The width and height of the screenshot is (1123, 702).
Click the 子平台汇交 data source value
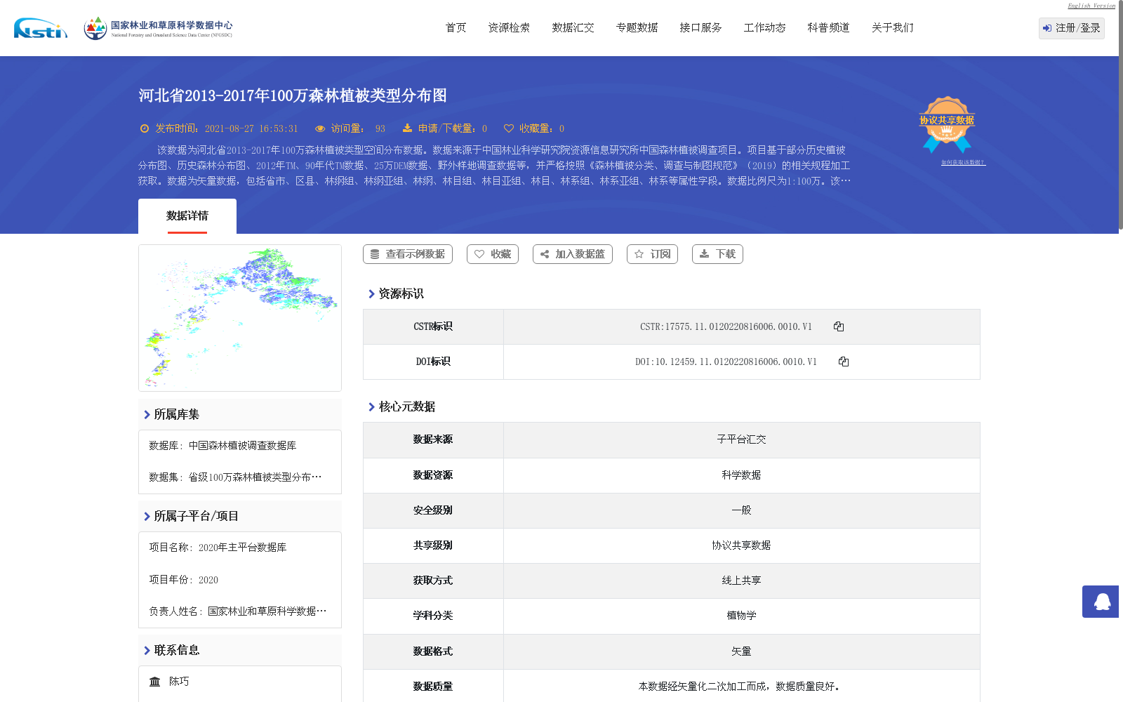pyautogui.click(x=742, y=439)
